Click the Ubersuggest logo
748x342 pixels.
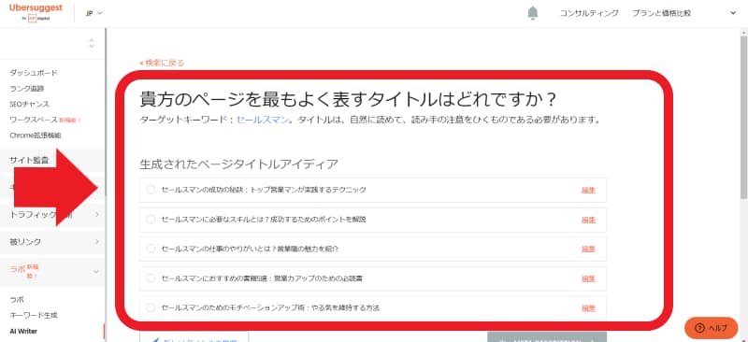pyautogui.click(x=36, y=12)
